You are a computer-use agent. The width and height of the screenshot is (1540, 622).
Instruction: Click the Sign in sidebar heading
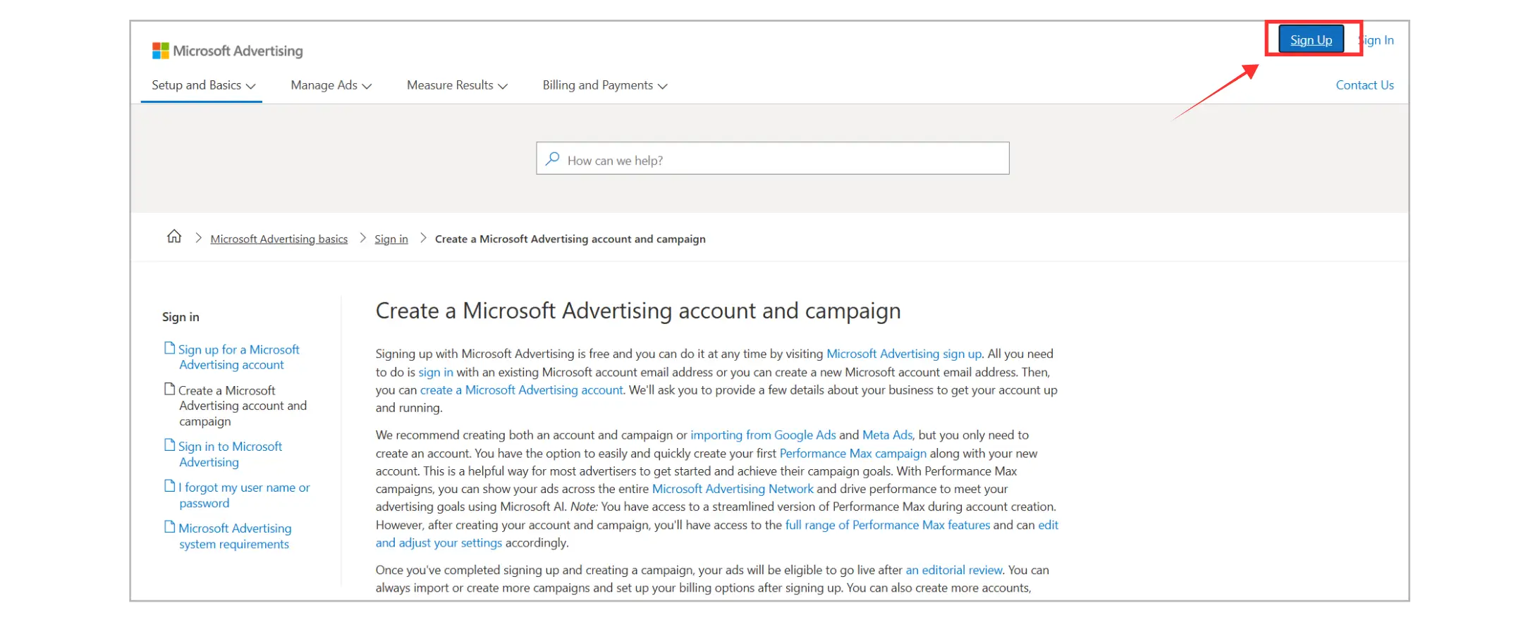tap(181, 317)
